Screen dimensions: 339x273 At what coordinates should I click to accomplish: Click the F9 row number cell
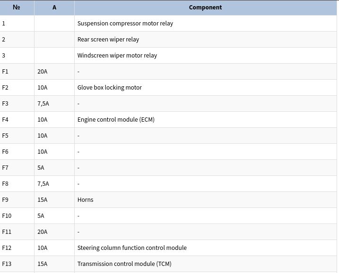coord(17,200)
